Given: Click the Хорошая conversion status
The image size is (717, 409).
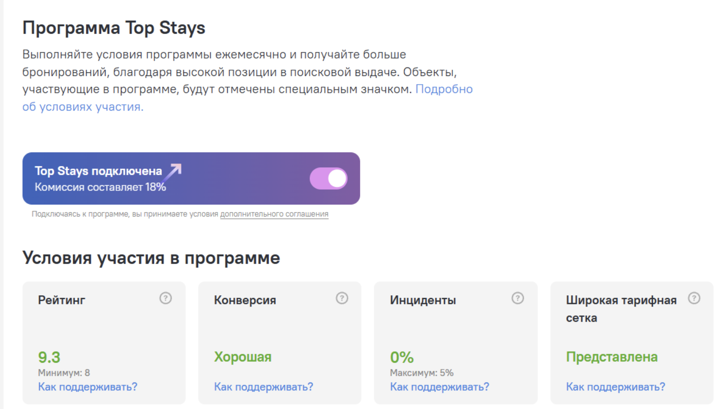Looking at the screenshot, I should pyautogui.click(x=243, y=357).
